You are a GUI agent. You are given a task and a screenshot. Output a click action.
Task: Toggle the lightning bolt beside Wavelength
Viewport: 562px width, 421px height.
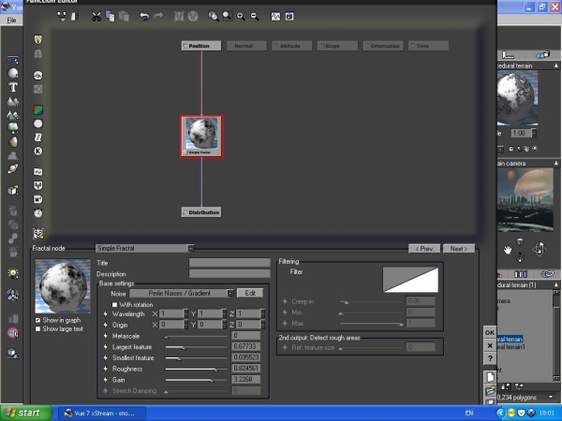pyautogui.click(x=105, y=314)
